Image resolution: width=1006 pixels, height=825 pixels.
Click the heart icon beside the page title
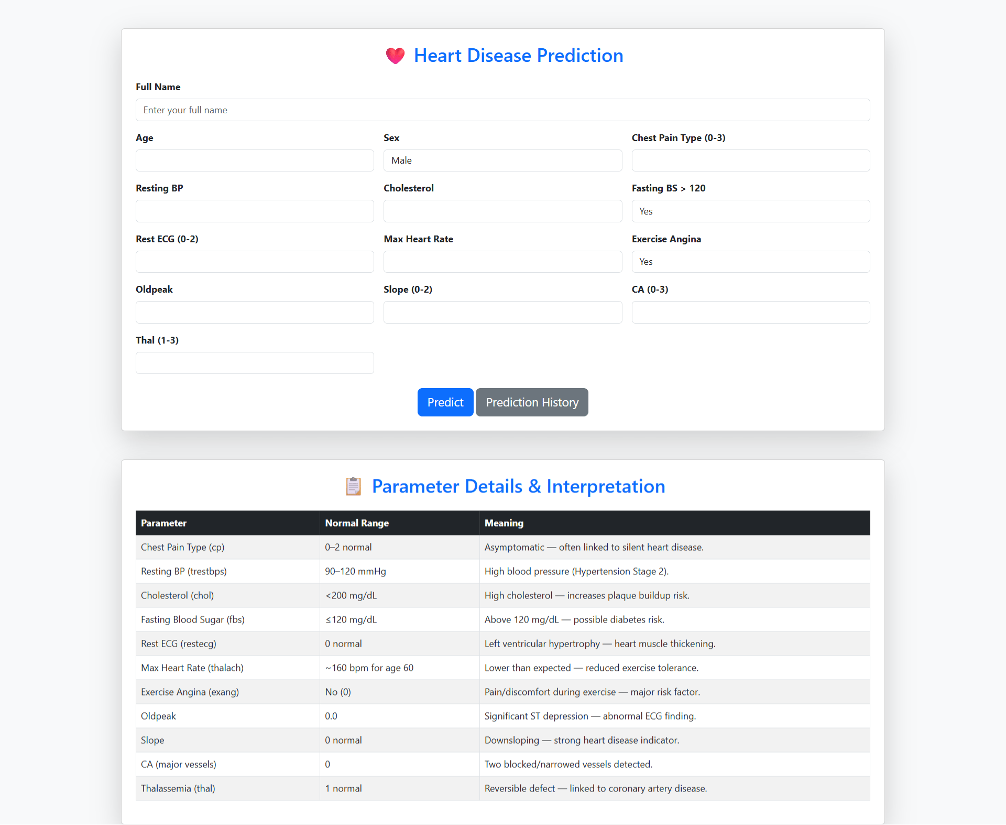(395, 56)
